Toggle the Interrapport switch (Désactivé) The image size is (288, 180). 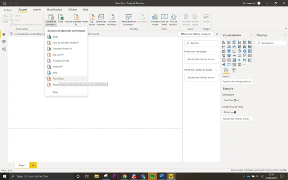point(237,100)
